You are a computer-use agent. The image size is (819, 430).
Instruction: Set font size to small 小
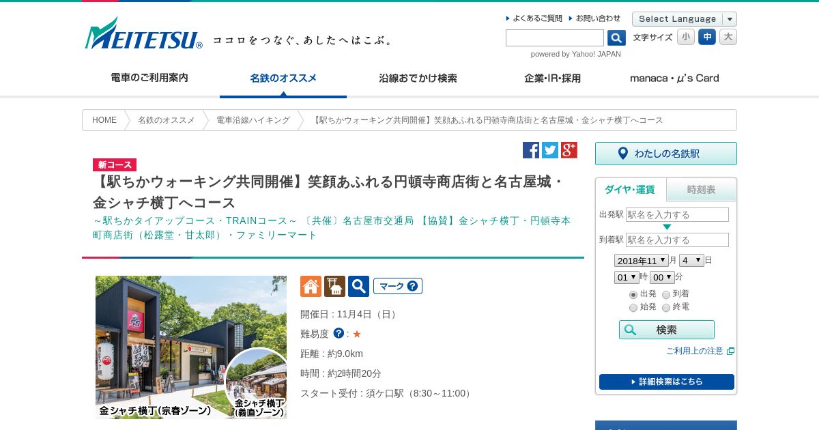pyautogui.click(x=686, y=37)
